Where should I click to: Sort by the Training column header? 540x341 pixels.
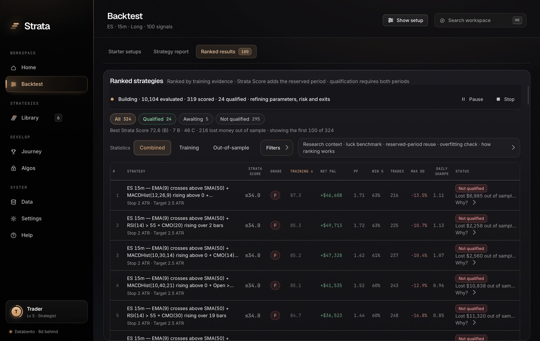(302, 171)
